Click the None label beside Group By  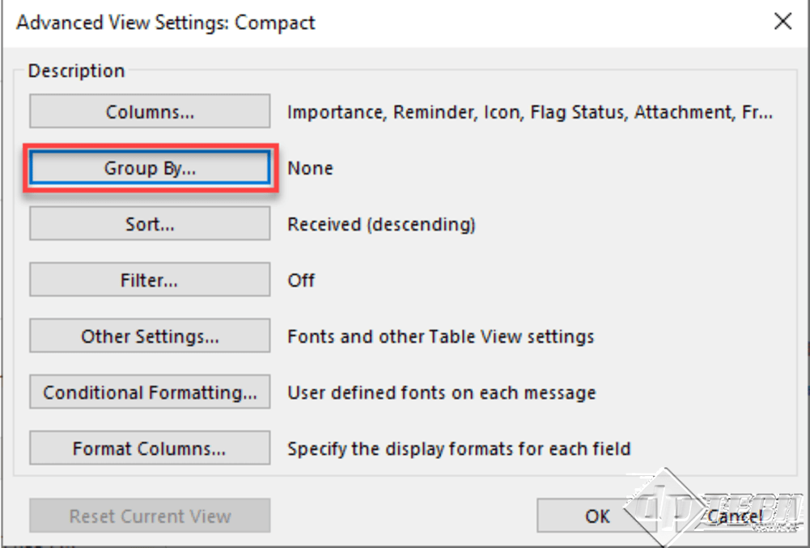310,168
